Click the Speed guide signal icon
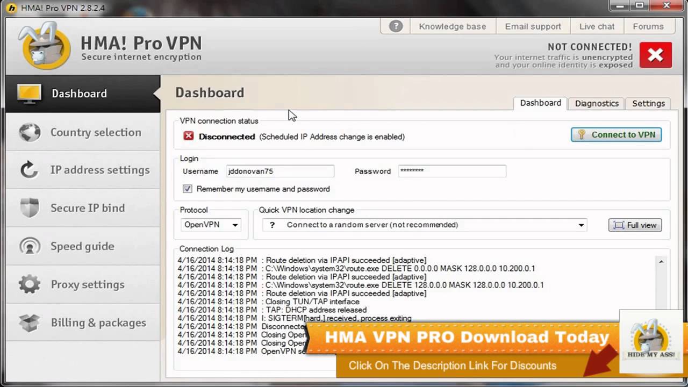This screenshot has width=688, height=387. (x=29, y=246)
